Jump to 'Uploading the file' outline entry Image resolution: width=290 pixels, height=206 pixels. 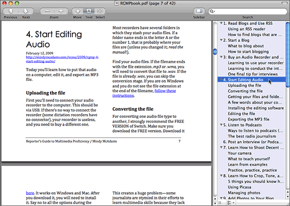(x=244, y=85)
